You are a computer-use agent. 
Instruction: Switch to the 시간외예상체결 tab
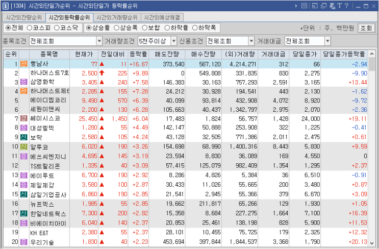(x=162, y=18)
